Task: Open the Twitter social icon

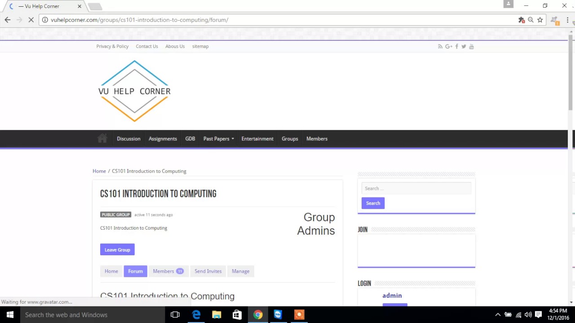Action: [x=464, y=46]
